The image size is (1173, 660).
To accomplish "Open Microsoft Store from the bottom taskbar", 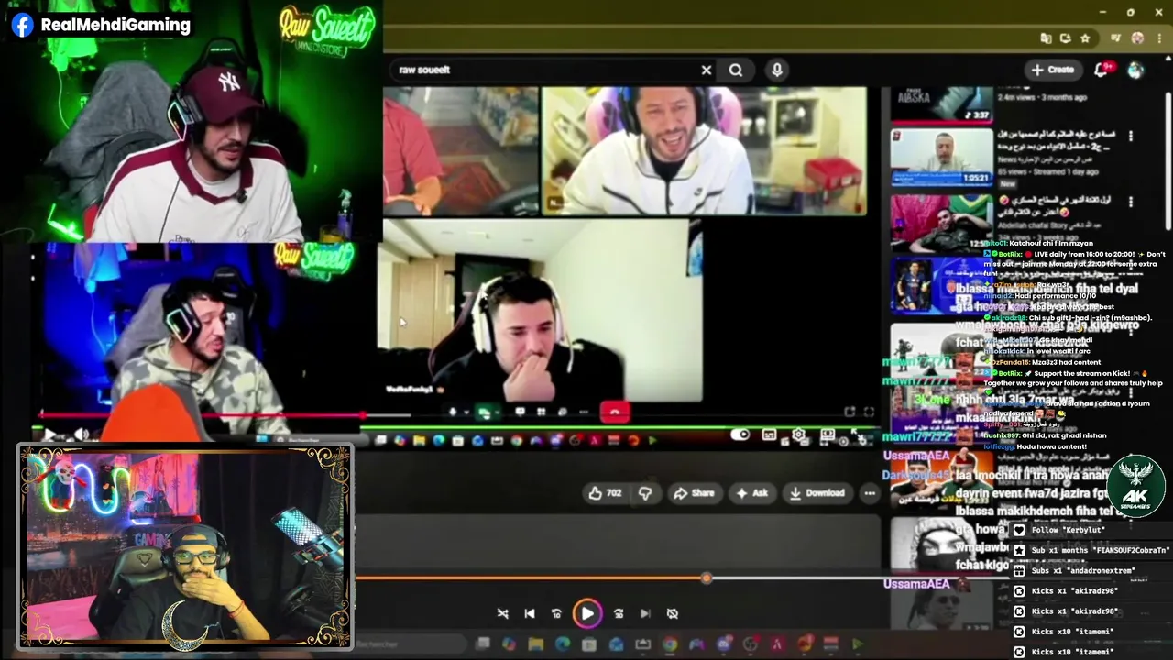I will (589, 644).
